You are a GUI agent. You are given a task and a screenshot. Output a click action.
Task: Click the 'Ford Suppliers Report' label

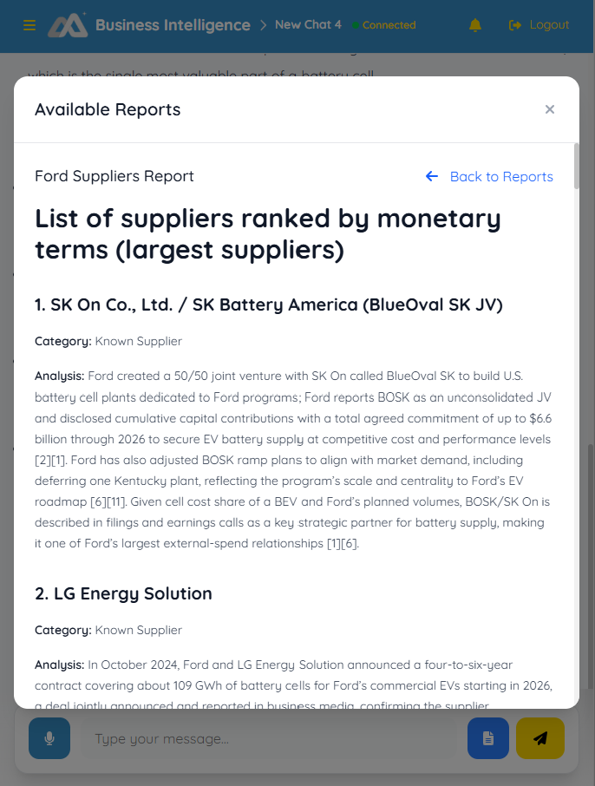pyautogui.click(x=114, y=176)
